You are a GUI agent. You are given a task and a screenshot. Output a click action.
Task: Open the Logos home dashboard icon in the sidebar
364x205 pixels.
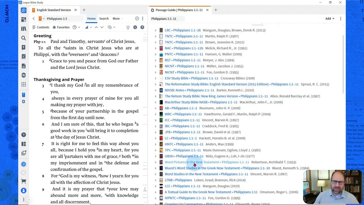(x=24, y=11)
